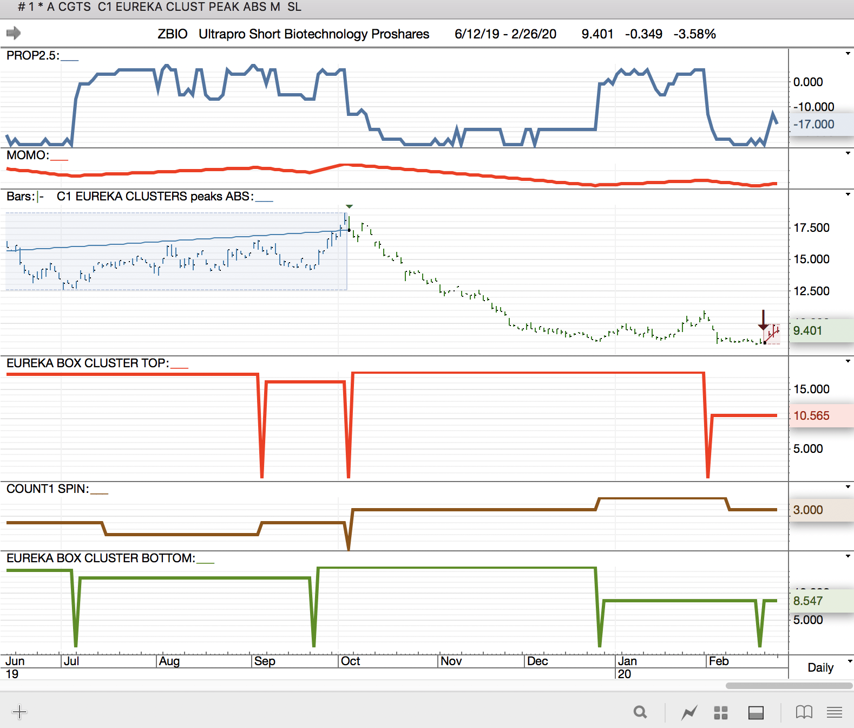Click the green peak marker above October
Image resolution: width=854 pixels, height=728 pixels.
click(349, 206)
